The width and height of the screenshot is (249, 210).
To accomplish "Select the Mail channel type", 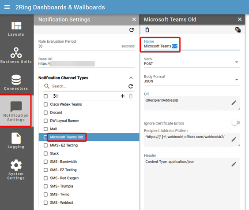I will [89, 129].
